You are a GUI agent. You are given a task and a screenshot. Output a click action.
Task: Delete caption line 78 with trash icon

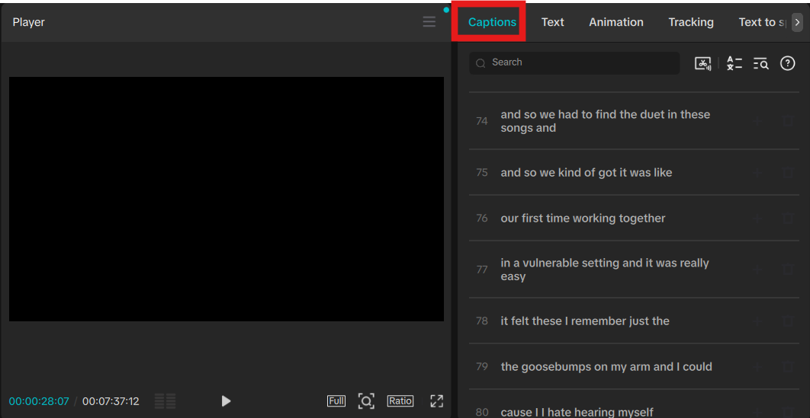click(788, 321)
